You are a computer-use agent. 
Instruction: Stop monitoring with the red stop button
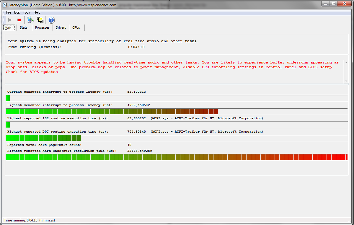pos(19,20)
